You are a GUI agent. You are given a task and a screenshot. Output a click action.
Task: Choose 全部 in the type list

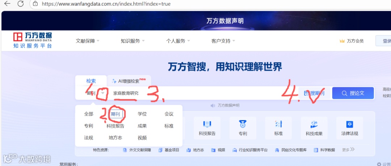point(89,114)
